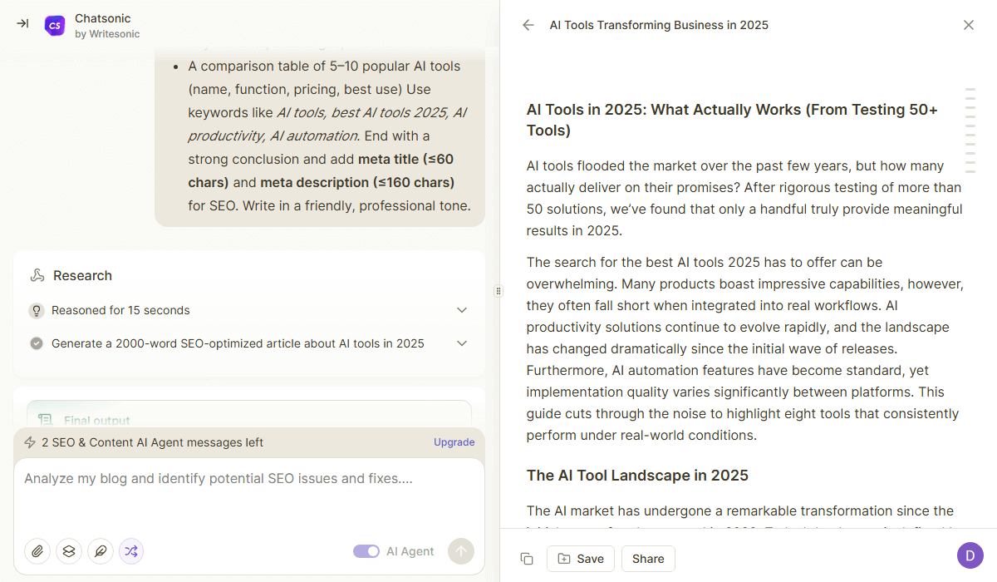Toggle the AI Agent switch off

(366, 551)
